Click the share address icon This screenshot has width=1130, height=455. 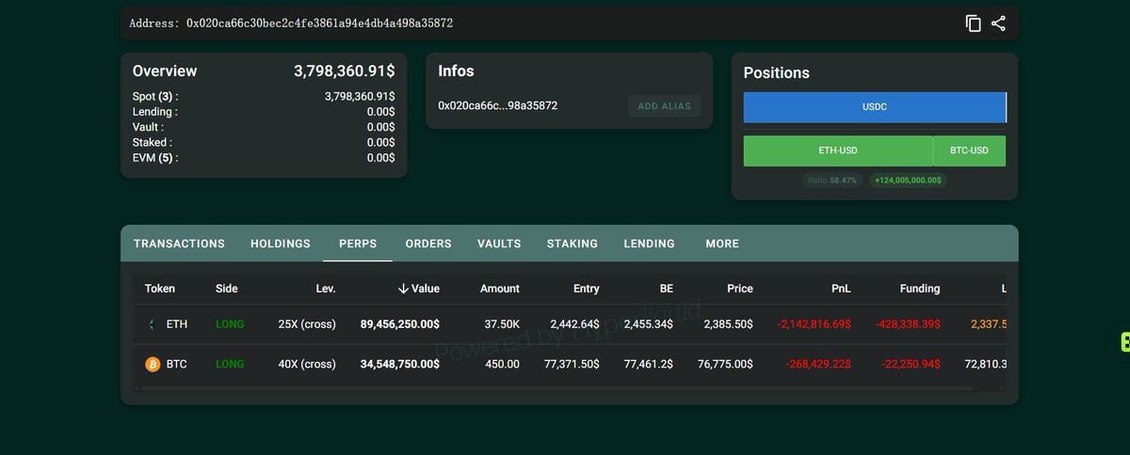(x=998, y=24)
